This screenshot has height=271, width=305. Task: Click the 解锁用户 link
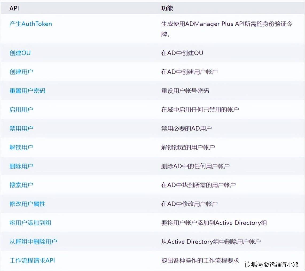point(21,147)
